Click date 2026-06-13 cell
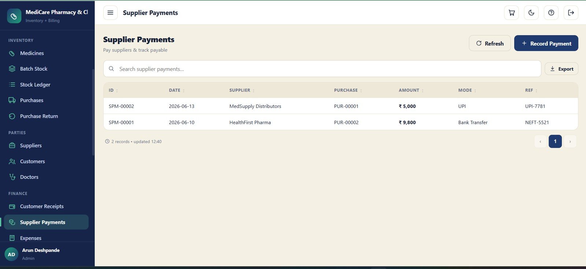 (x=182, y=106)
